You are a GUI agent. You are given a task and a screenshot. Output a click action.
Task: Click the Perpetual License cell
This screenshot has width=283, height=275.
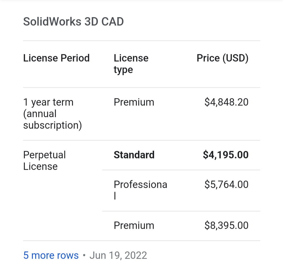(44, 160)
